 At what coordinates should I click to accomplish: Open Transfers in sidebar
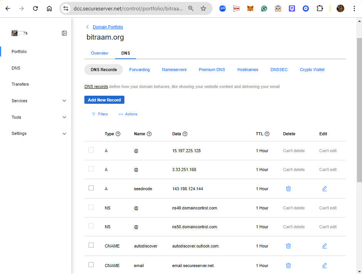point(20,84)
